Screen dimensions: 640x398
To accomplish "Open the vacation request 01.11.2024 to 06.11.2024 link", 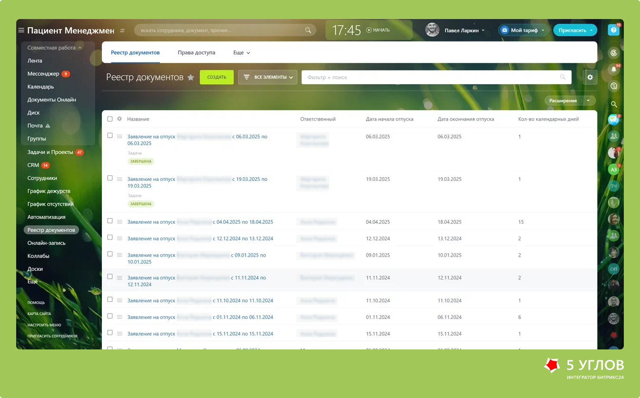I will (200, 317).
